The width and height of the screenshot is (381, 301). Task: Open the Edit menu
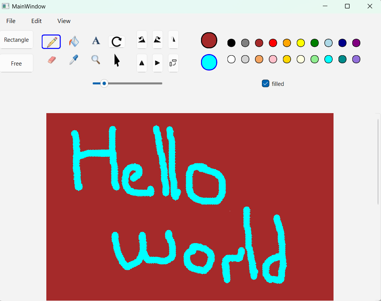point(36,21)
